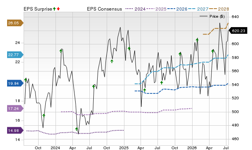The image size is (252, 150).
Task: Click the 2026 x-axis label
Action: (x=192, y=148)
